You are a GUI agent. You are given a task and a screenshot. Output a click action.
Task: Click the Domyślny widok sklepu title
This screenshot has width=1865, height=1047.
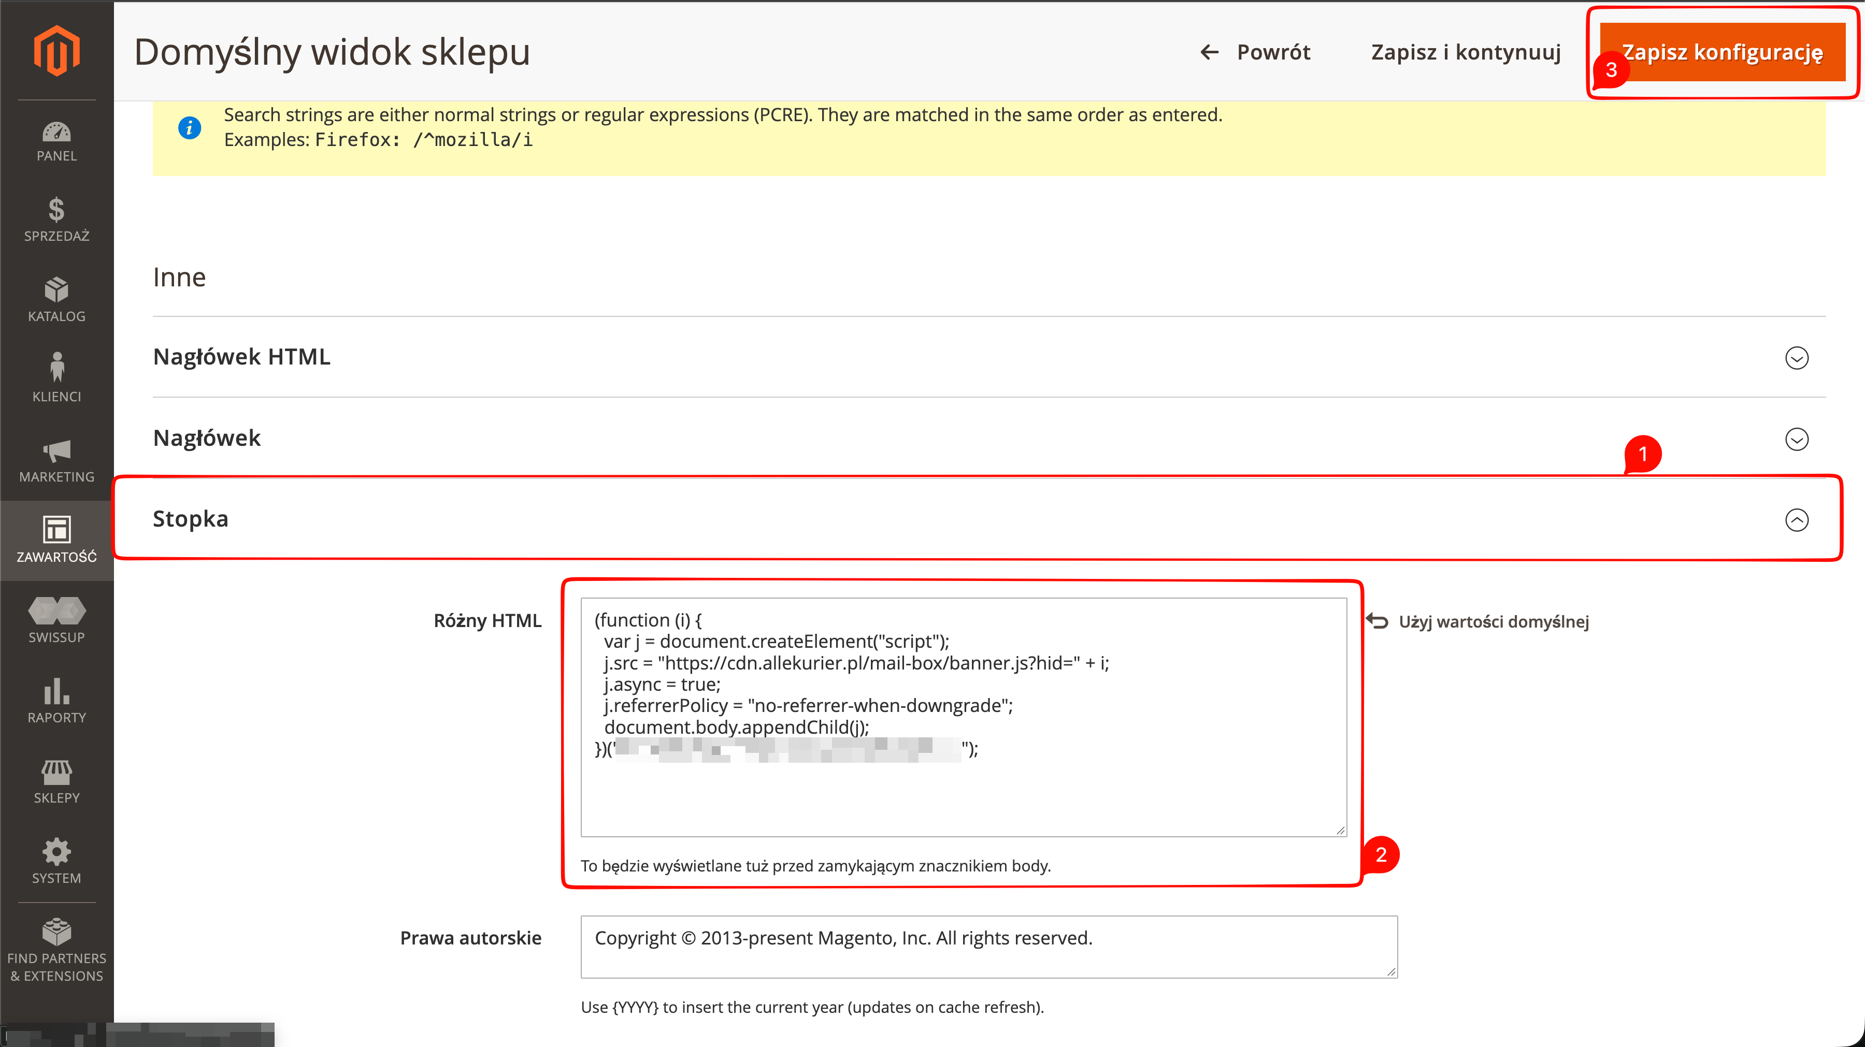332,52
